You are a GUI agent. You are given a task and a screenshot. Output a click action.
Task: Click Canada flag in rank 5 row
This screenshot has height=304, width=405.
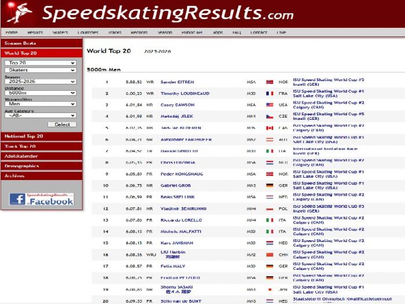[x=270, y=128]
